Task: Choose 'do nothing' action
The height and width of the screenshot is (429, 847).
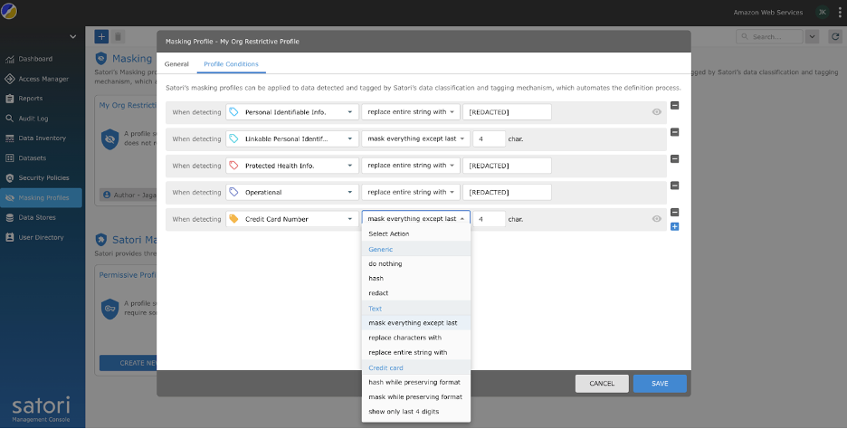Action: (416, 263)
